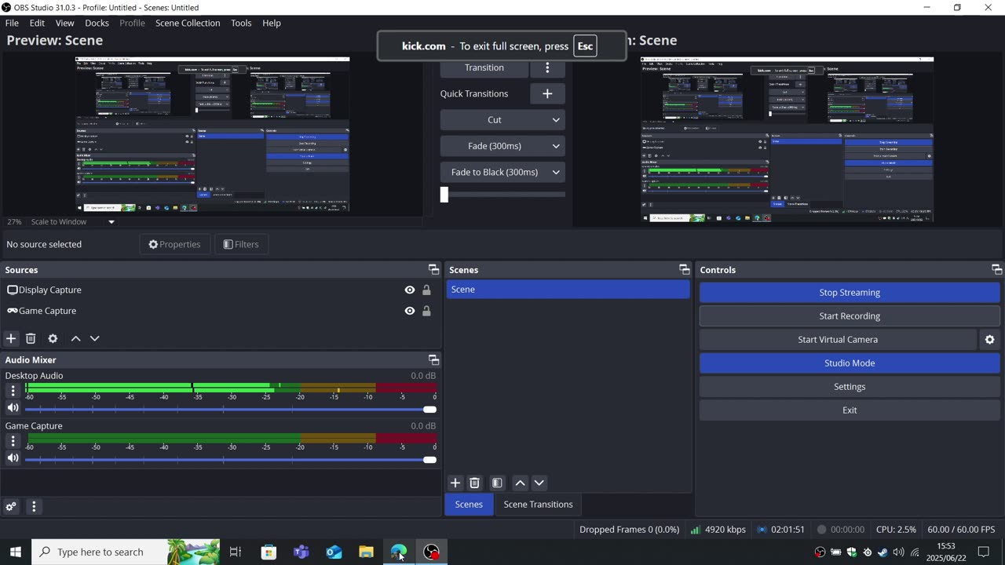Open transition options three-dot button

(547, 67)
